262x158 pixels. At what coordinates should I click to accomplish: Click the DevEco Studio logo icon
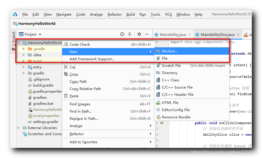point(15,14)
